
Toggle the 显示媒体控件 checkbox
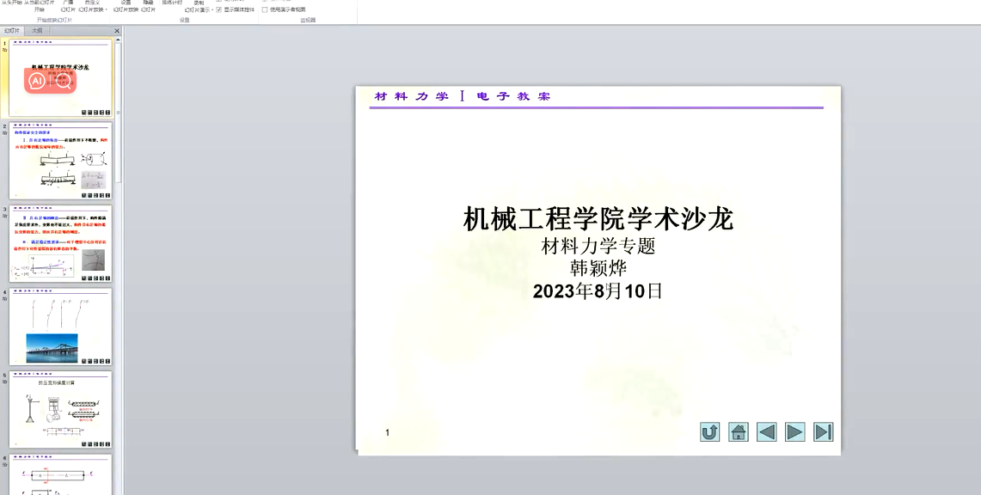click(x=219, y=9)
